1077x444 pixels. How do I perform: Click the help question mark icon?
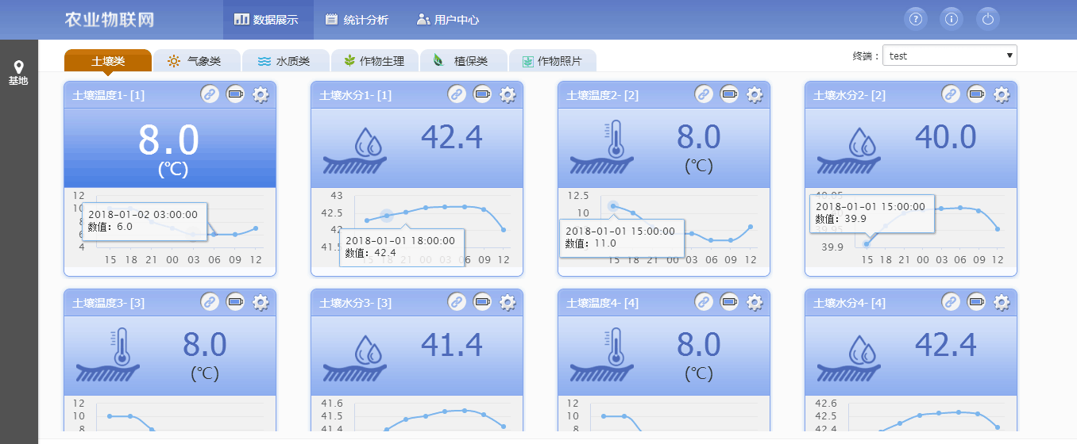tap(917, 20)
